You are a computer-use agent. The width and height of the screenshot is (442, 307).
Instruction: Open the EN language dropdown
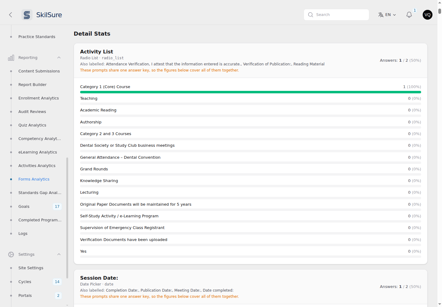tap(387, 15)
